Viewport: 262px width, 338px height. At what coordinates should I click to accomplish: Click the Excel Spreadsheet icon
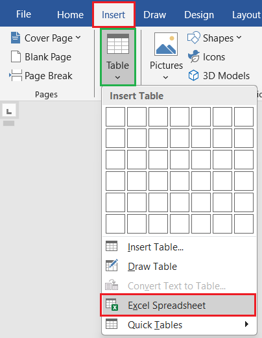click(112, 304)
